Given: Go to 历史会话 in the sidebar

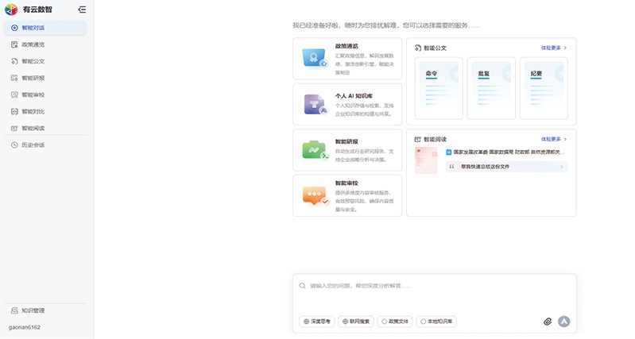Looking at the screenshot, I should click(x=33, y=144).
